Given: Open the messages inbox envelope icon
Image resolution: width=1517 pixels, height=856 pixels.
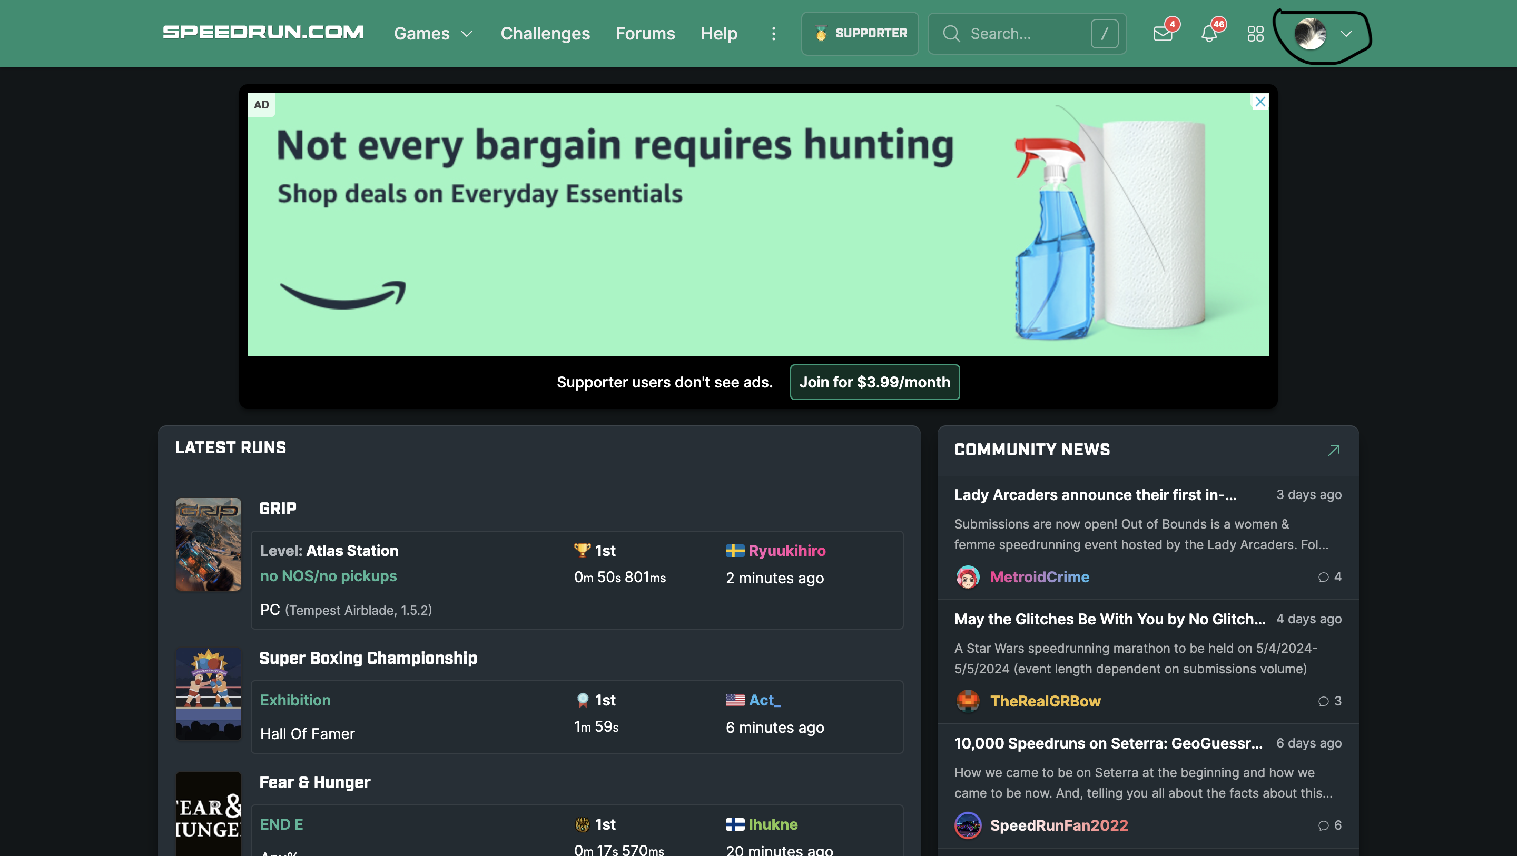Looking at the screenshot, I should (1163, 34).
